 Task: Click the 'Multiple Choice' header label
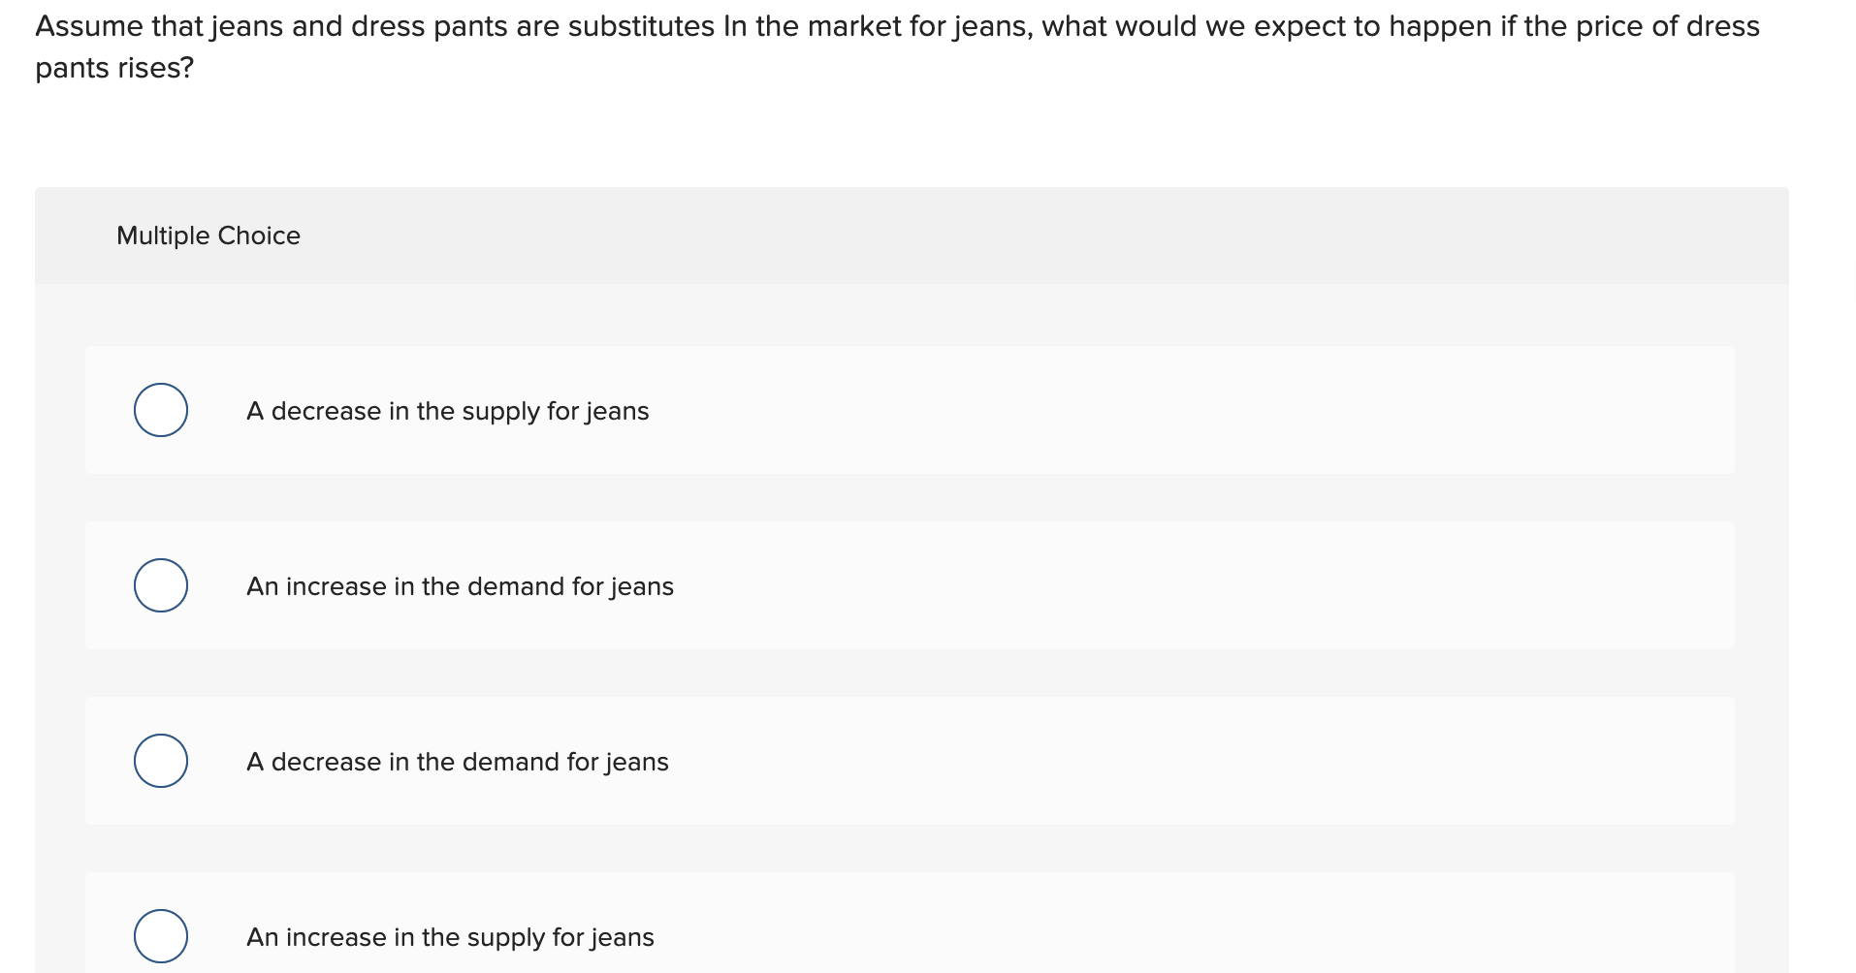(208, 235)
